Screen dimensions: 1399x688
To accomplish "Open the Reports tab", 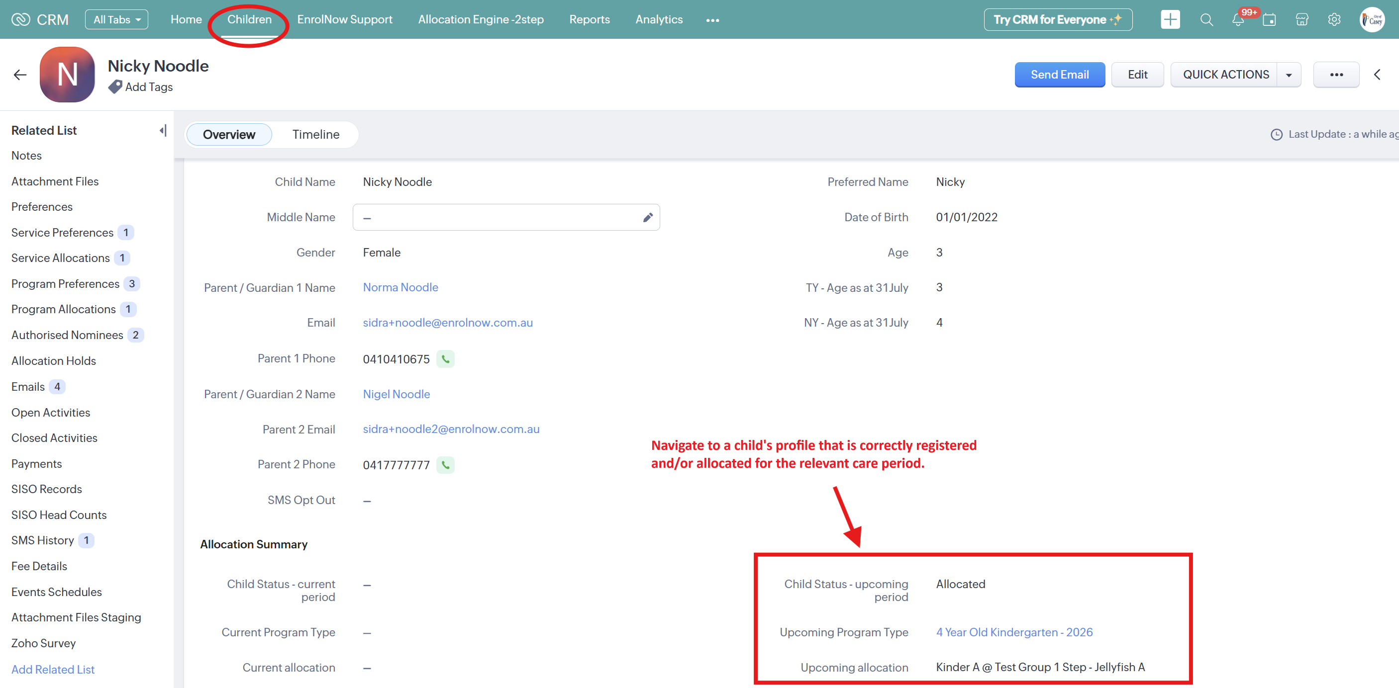I will click(x=589, y=19).
